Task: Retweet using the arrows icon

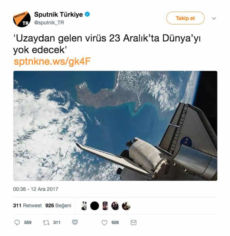Action: click(x=46, y=222)
